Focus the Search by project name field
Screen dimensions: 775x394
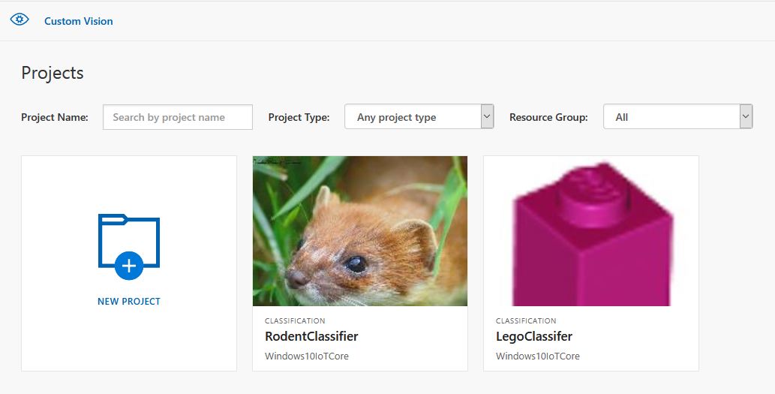click(x=178, y=117)
